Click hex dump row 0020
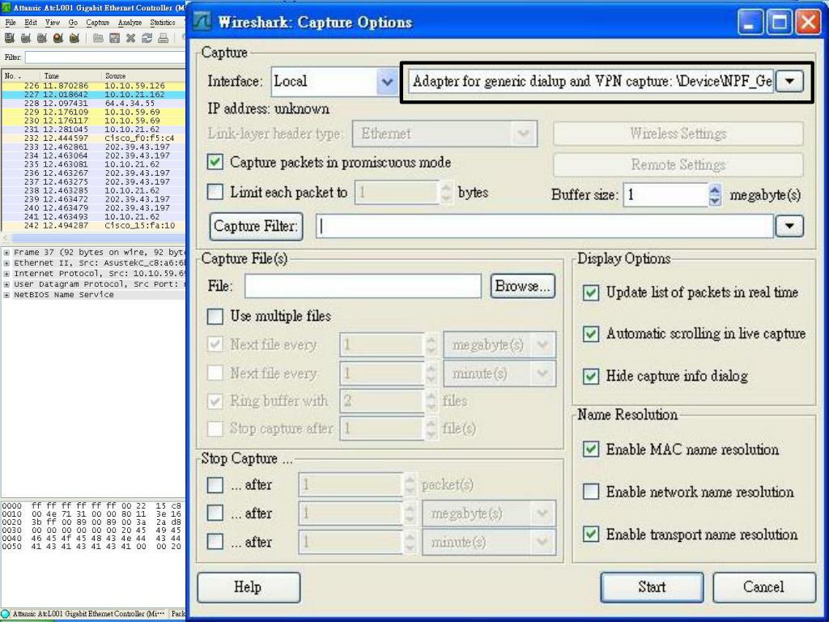 [92, 522]
